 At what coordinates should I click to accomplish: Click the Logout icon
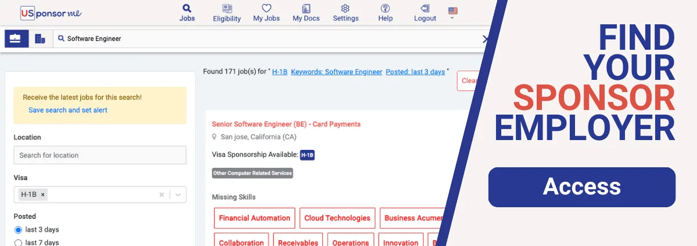(425, 9)
